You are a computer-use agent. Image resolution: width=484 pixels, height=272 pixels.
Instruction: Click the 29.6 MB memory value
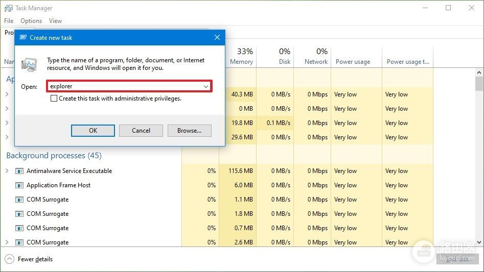coord(242,137)
